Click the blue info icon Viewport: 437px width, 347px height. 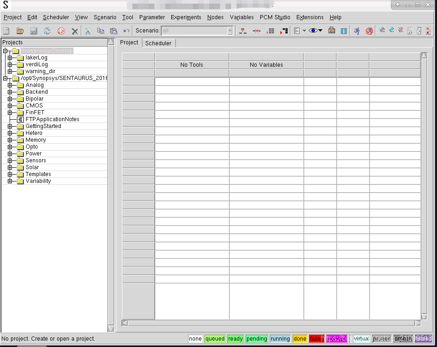pos(344,31)
